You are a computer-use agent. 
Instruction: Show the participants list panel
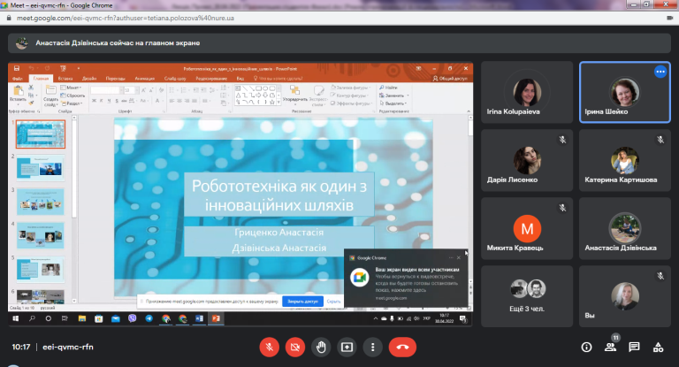tap(611, 347)
